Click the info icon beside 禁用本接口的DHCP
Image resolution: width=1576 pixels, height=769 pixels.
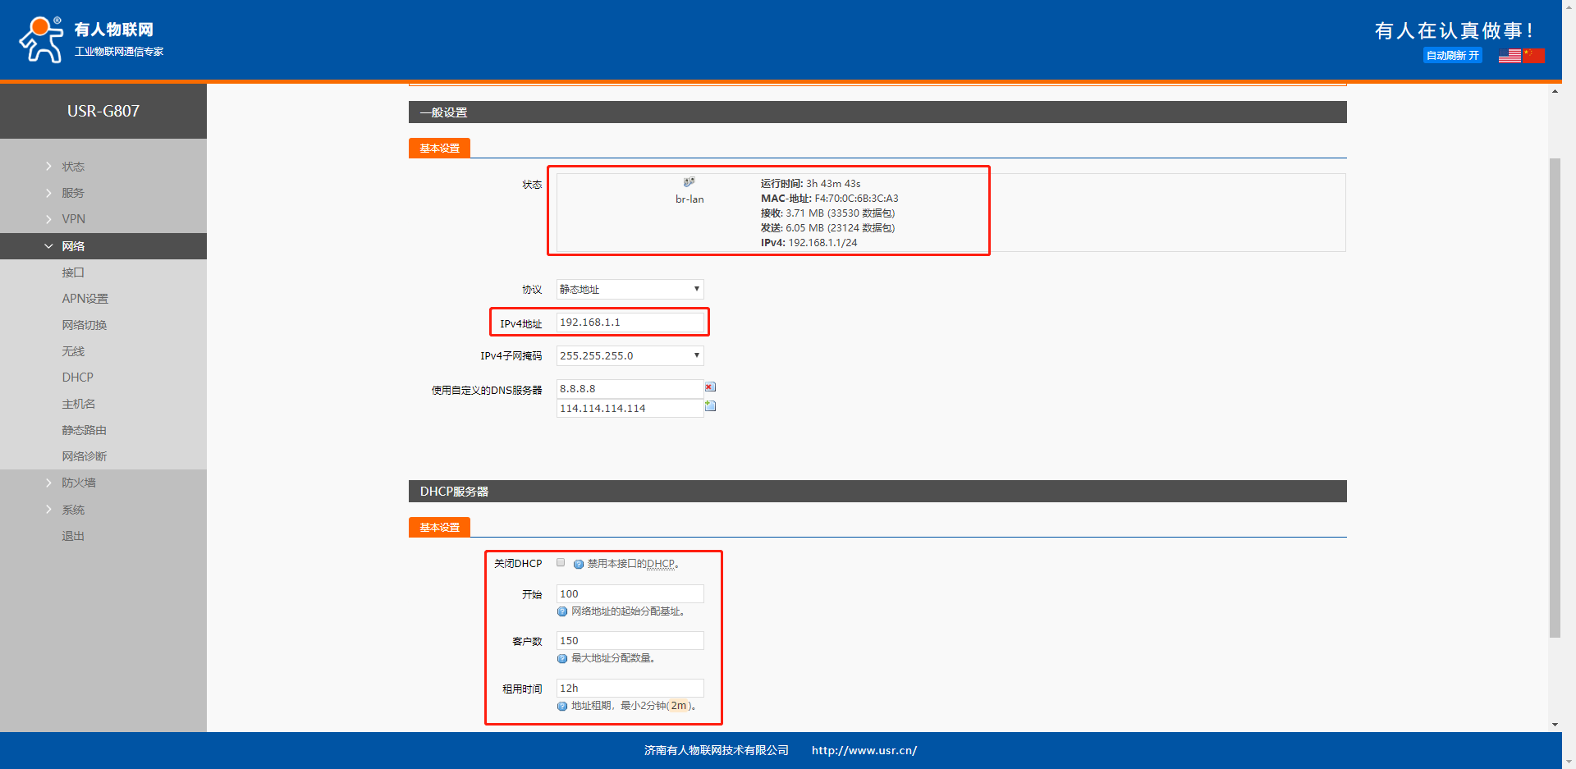coord(579,565)
